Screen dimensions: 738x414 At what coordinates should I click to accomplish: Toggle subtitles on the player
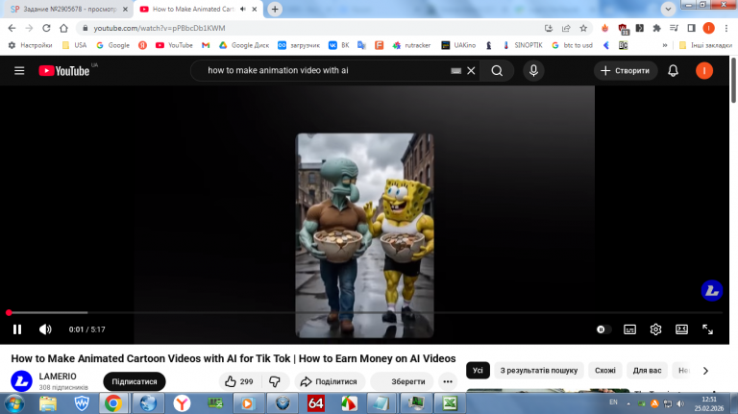629,329
